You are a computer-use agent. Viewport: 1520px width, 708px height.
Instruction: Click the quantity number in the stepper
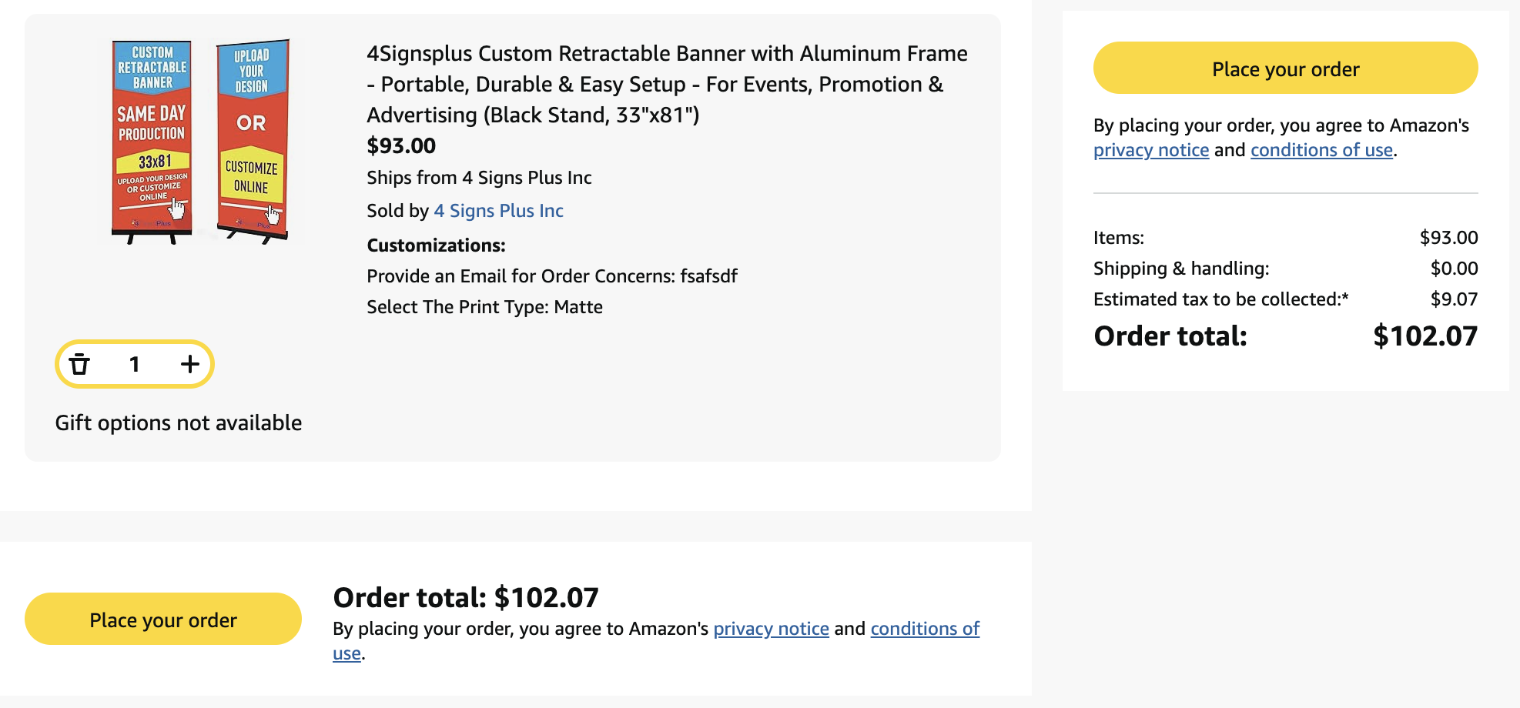[135, 364]
